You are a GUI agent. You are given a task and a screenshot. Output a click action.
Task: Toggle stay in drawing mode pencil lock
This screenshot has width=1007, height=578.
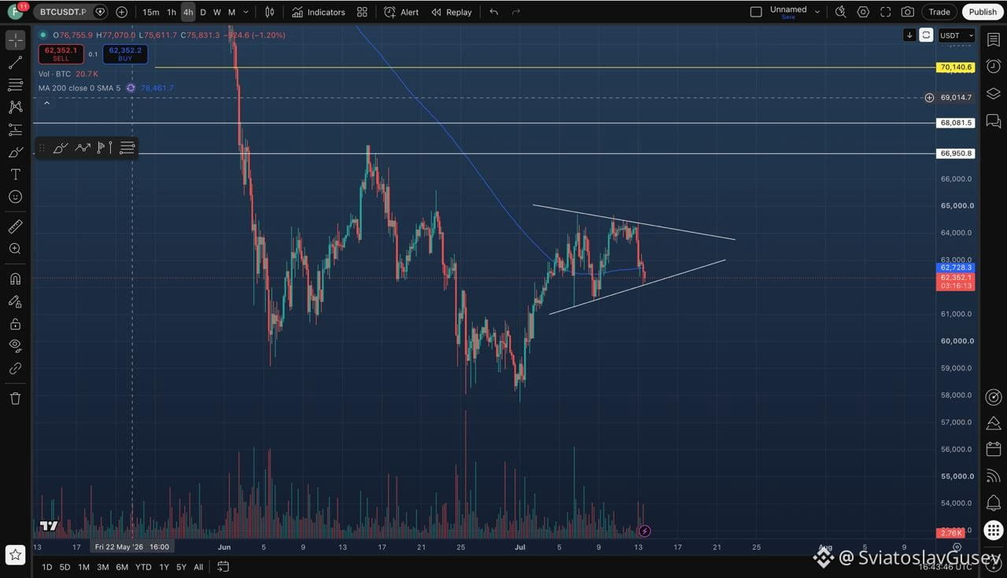pos(15,301)
